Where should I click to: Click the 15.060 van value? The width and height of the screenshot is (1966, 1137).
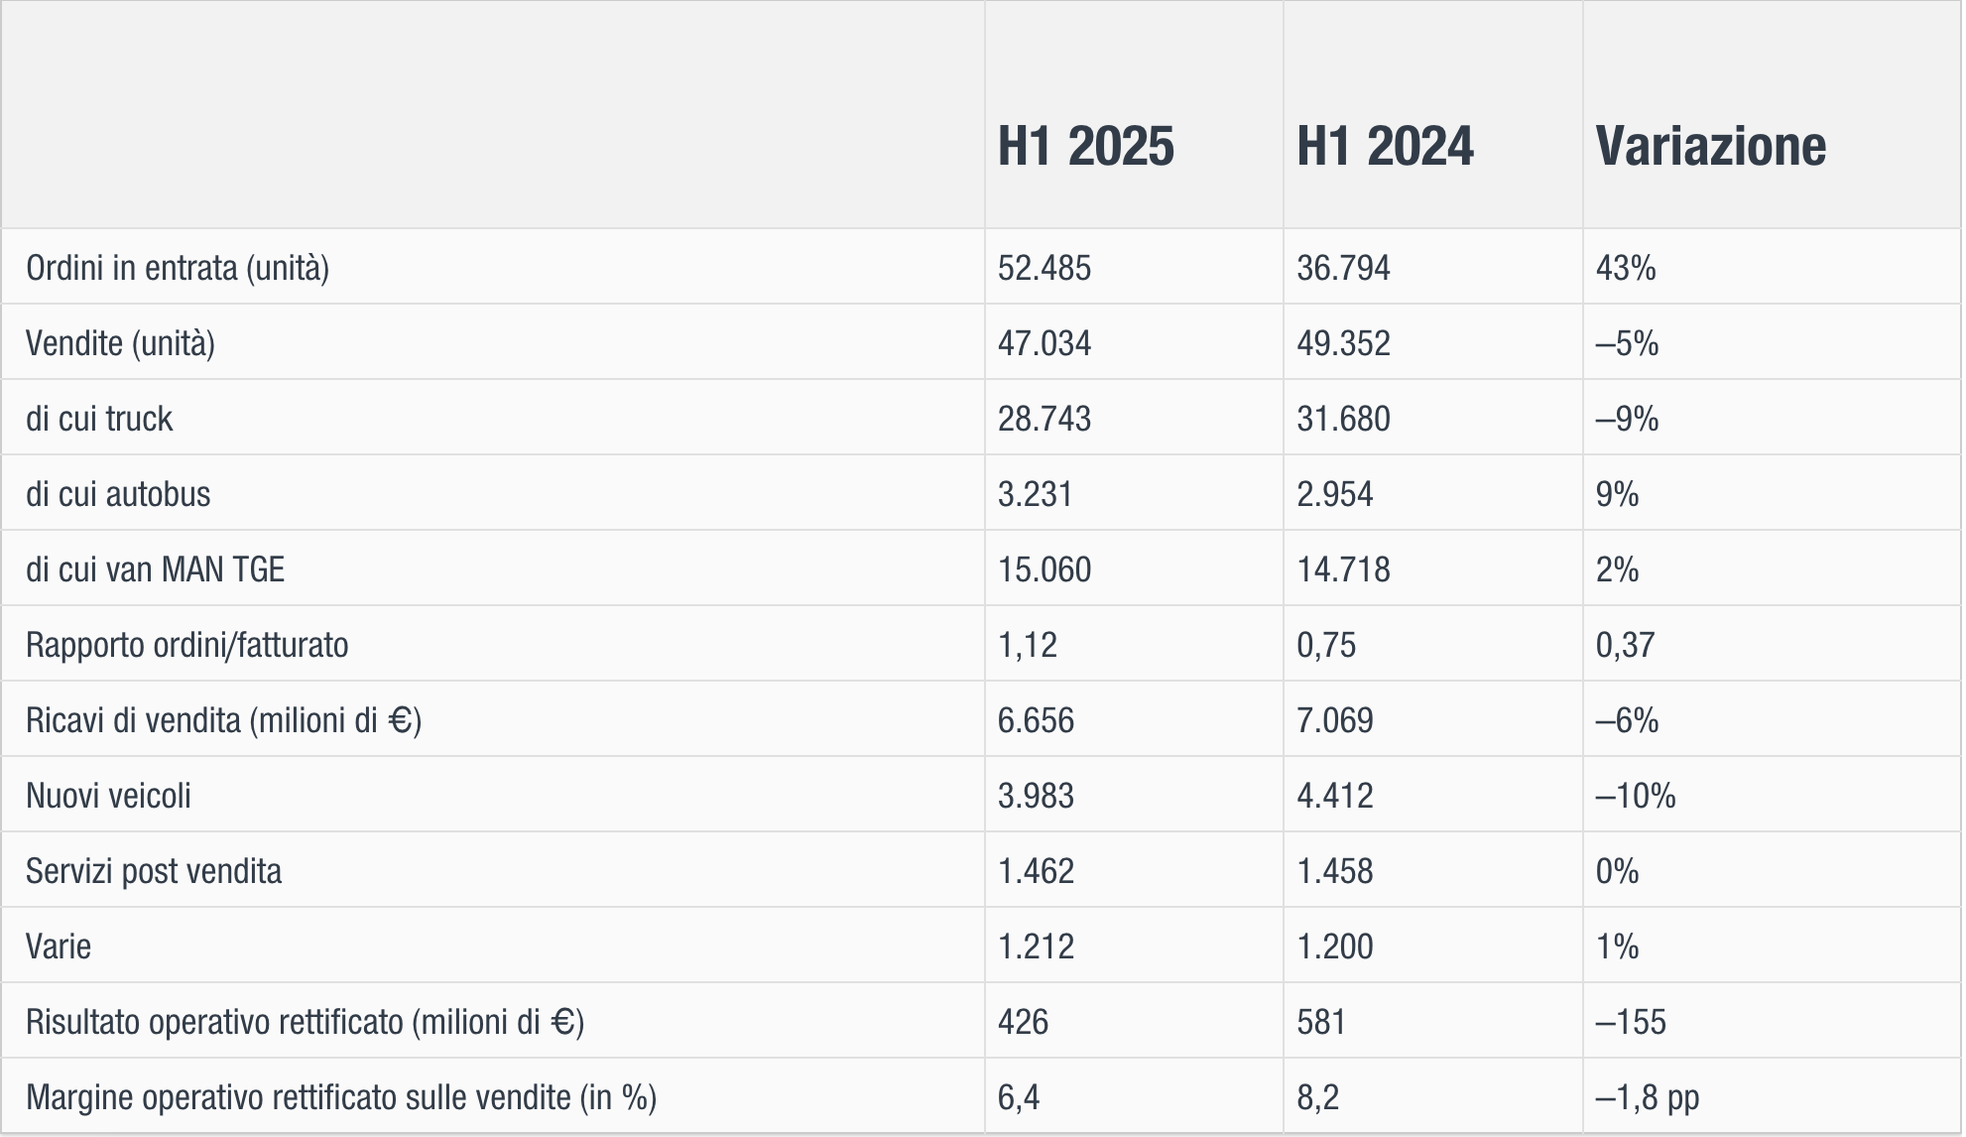coord(1044,569)
